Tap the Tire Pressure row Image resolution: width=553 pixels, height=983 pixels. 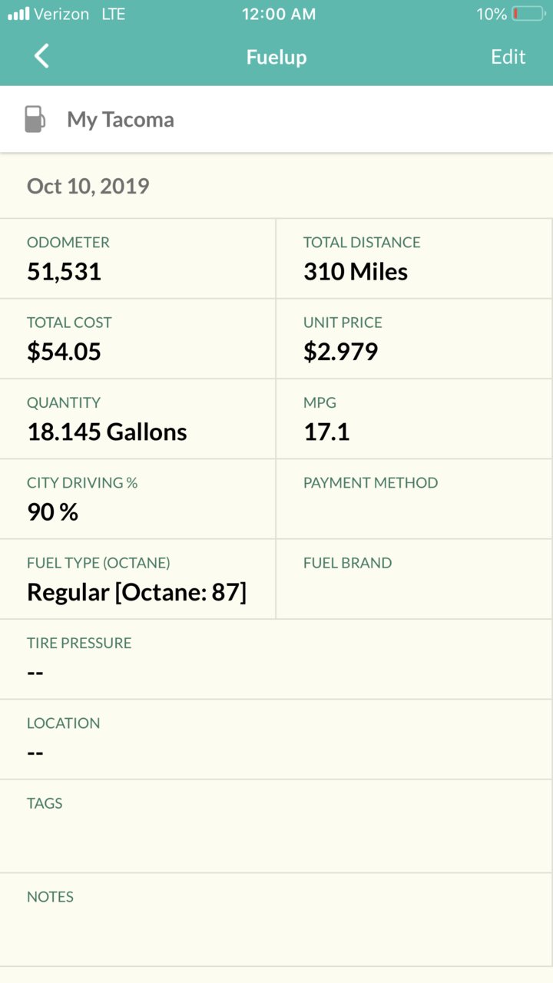point(276,659)
